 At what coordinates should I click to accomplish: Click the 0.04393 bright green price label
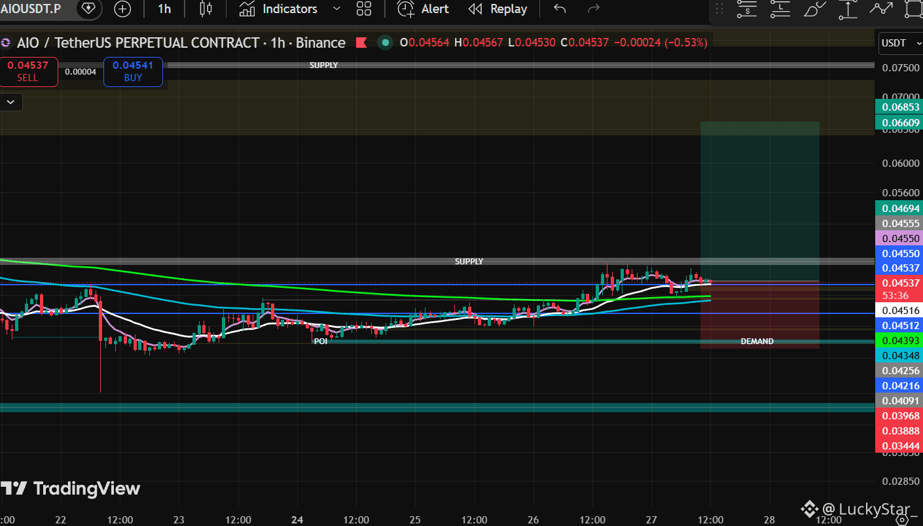click(901, 341)
